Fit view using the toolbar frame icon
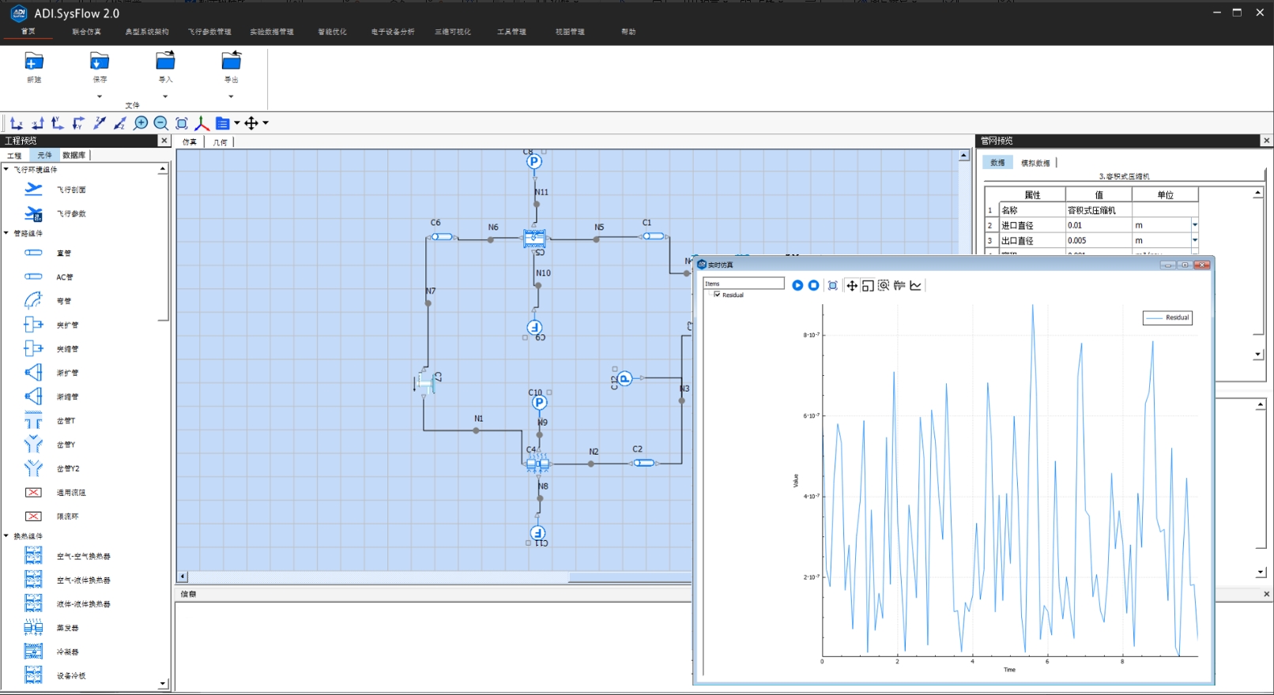Screen dimensions: 1274x695 [x=182, y=123]
